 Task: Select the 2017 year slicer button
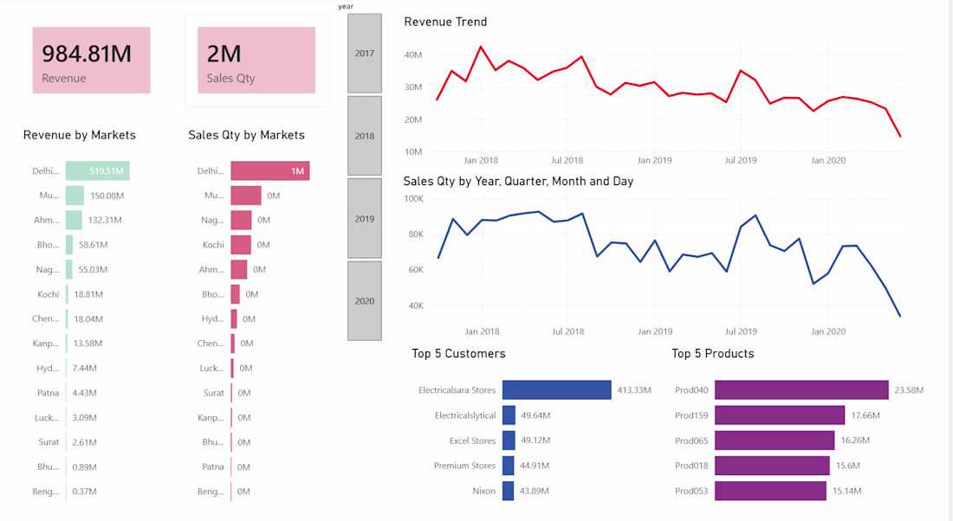[365, 54]
